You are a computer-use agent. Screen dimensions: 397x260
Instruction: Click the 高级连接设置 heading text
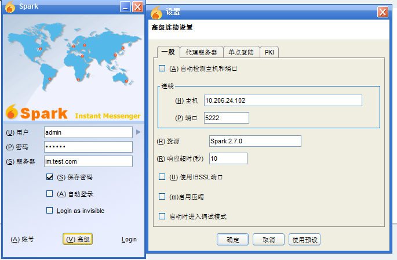[172, 27]
